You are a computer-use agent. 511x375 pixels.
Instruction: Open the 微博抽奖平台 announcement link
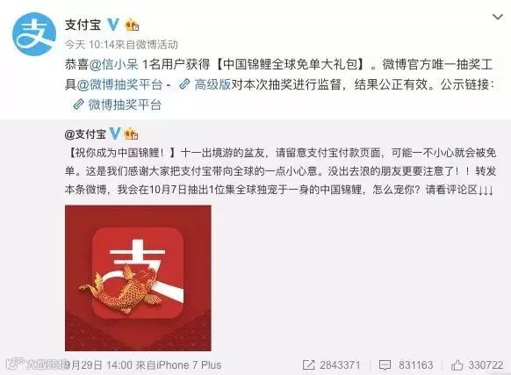pyautogui.click(x=125, y=105)
